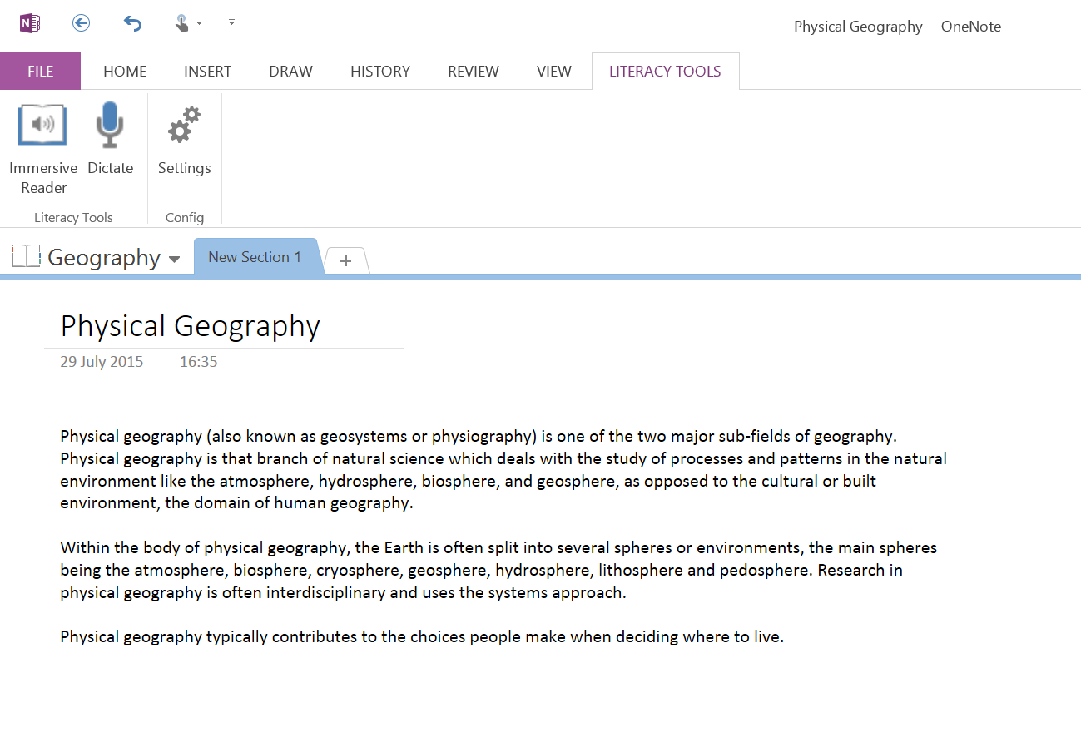Expand the Geography notebook dropdown

pos(174,259)
